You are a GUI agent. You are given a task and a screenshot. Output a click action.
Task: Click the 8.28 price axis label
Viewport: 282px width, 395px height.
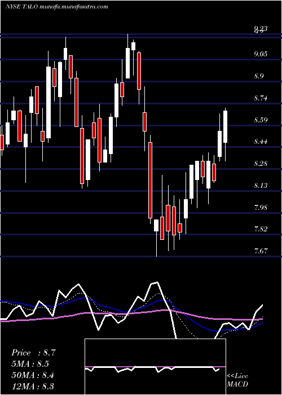coord(261,164)
